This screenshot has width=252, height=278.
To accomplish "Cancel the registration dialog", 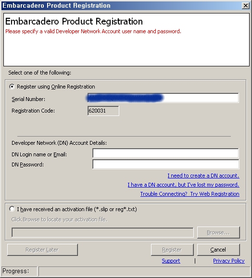I will [x=218, y=250].
